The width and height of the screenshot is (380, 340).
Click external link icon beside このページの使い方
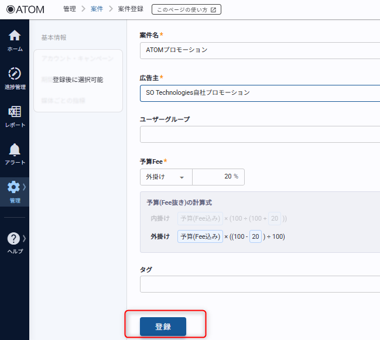click(x=213, y=9)
